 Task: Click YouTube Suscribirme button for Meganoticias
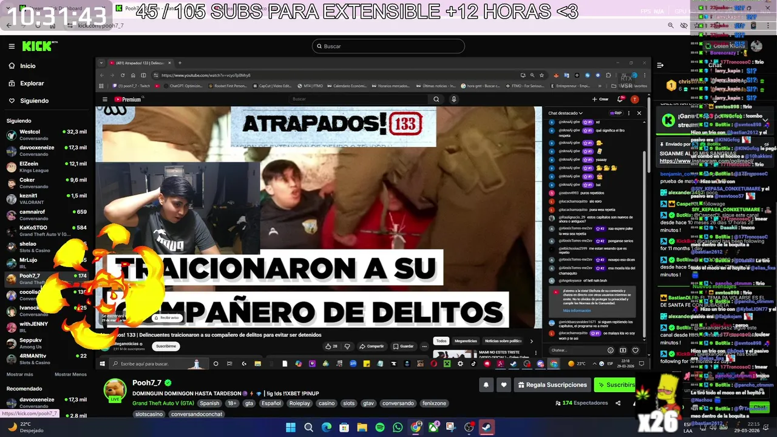tap(166, 347)
